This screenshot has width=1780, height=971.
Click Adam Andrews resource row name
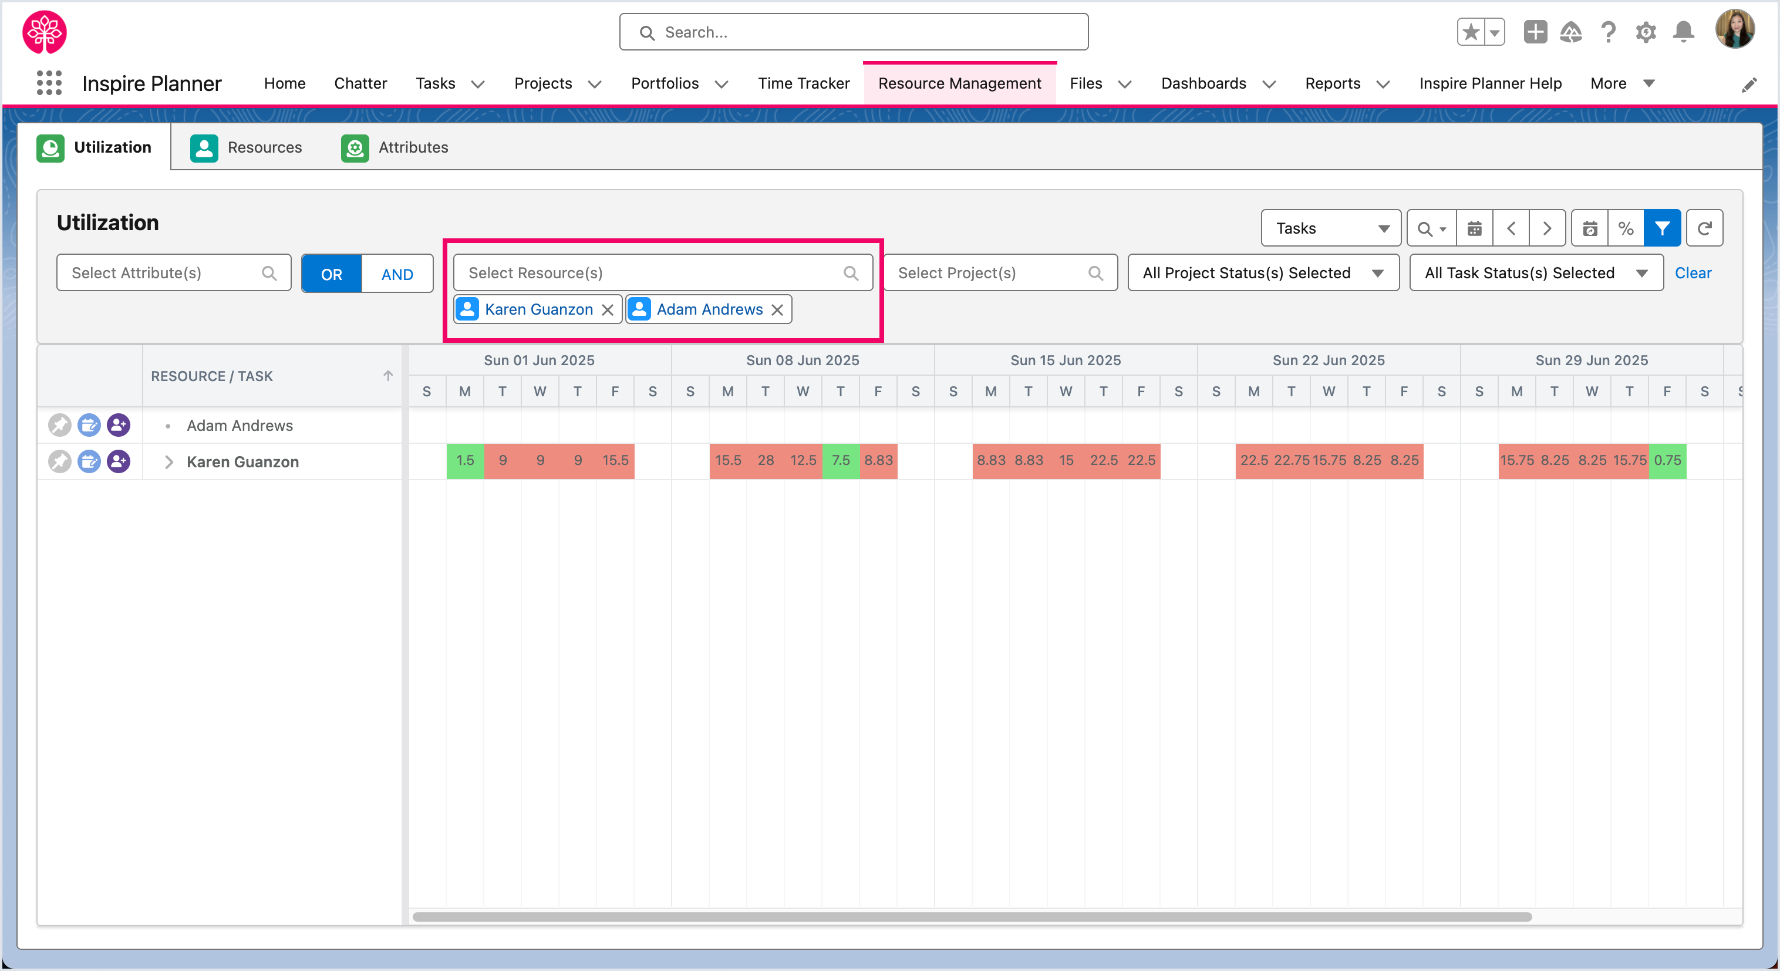click(x=239, y=426)
